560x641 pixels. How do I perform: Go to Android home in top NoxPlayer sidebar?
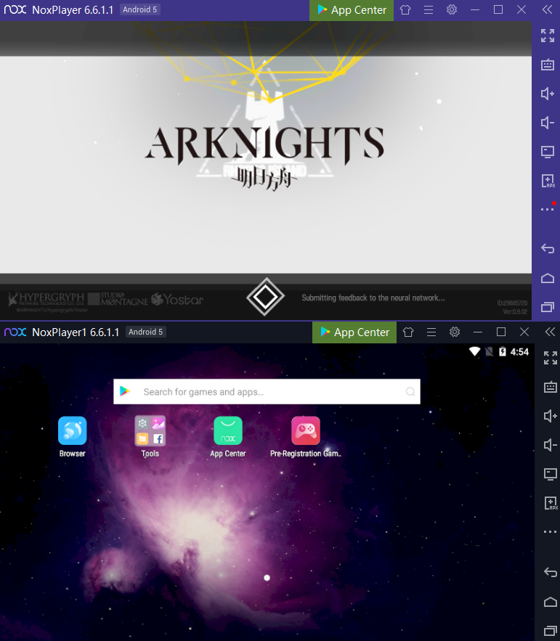pos(548,278)
